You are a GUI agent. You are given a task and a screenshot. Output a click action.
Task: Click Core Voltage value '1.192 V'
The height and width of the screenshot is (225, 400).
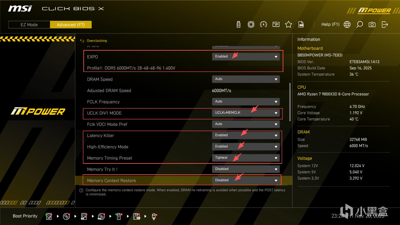click(x=356, y=113)
